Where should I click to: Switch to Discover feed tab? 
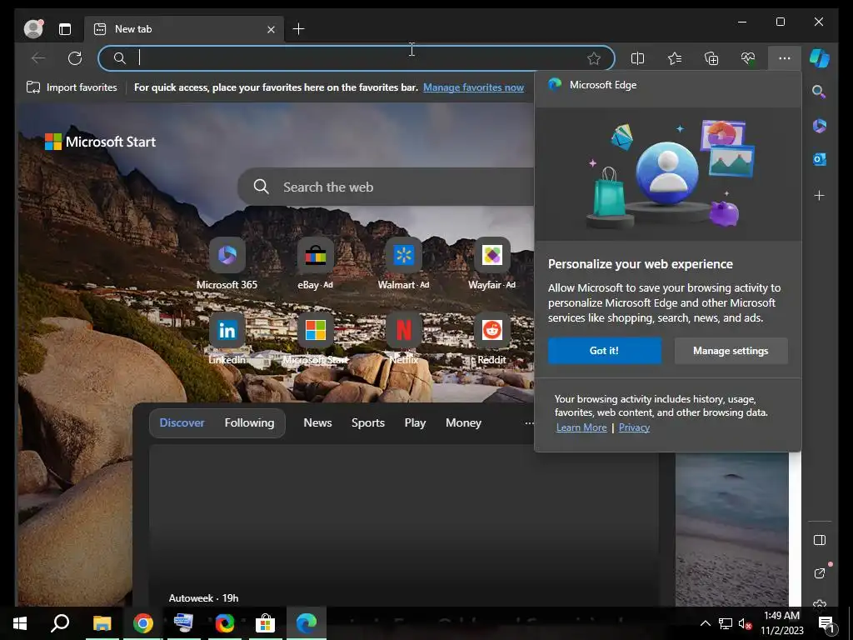click(182, 422)
